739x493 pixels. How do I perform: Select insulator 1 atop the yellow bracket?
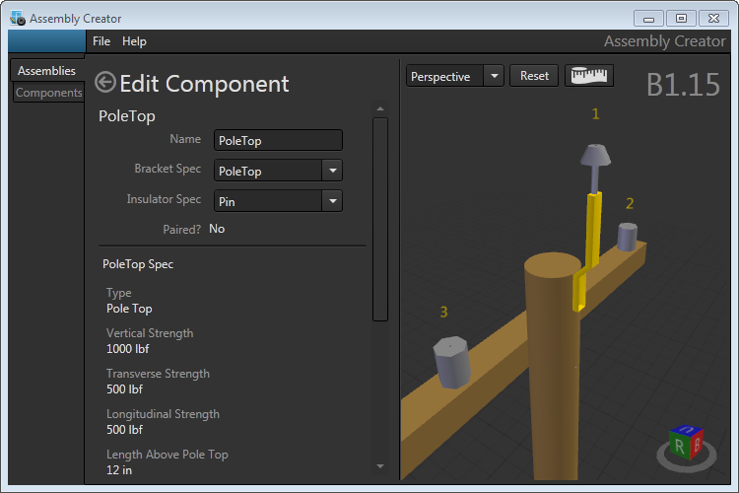(594, 158)
